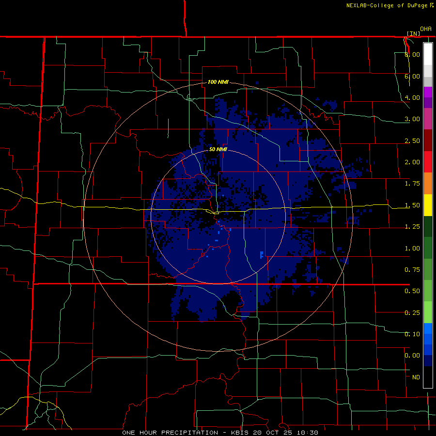Pick the orange swatch on the color scale

(428, 184)
